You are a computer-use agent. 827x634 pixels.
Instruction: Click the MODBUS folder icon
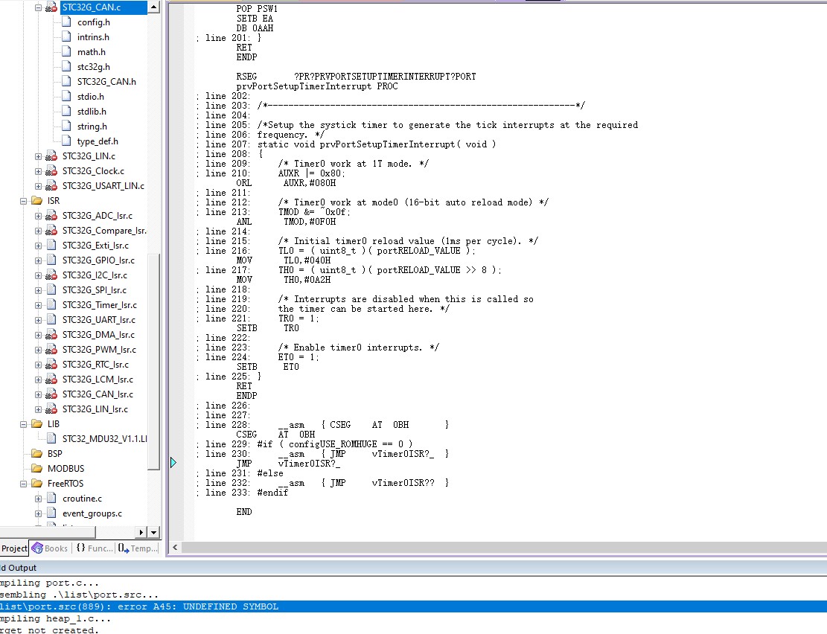point(37,468)
